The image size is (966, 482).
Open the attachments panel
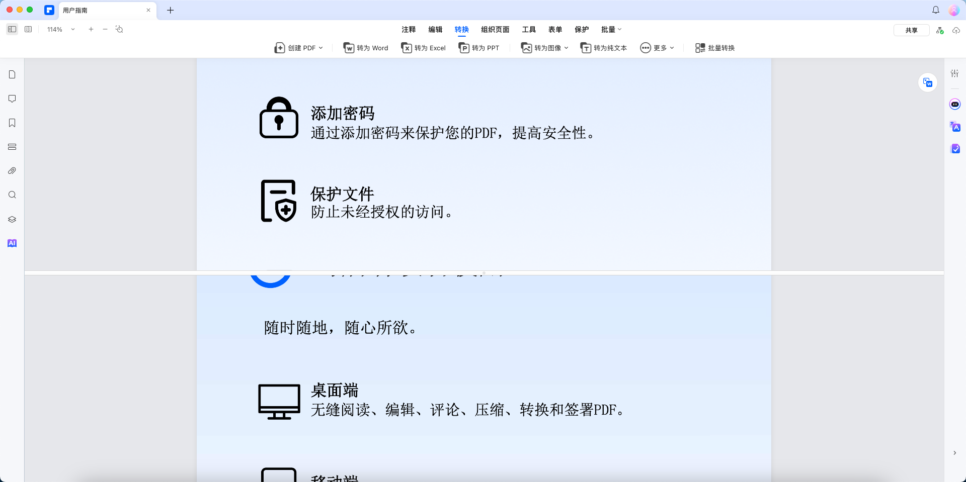(12, 170)
